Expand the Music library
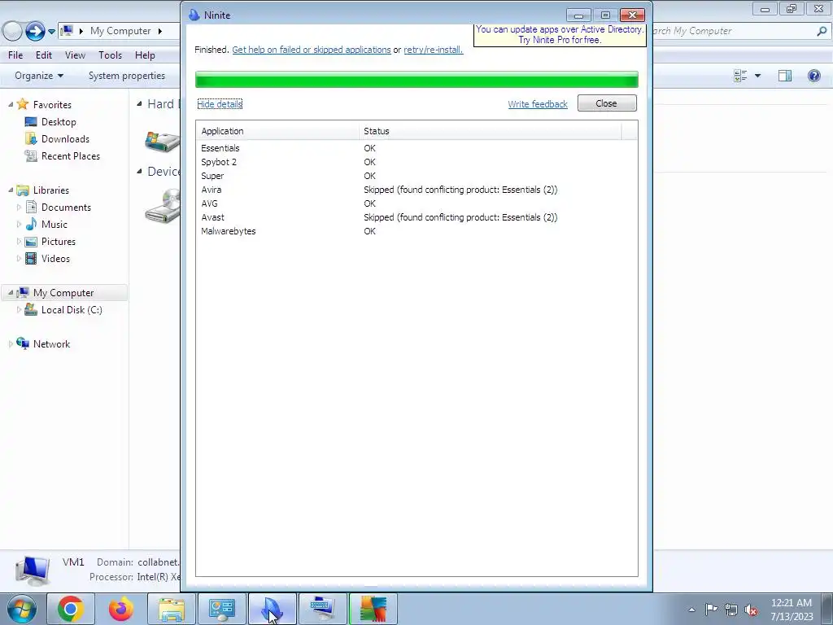This screenshot has width=833, height=625. pos(20,225)
